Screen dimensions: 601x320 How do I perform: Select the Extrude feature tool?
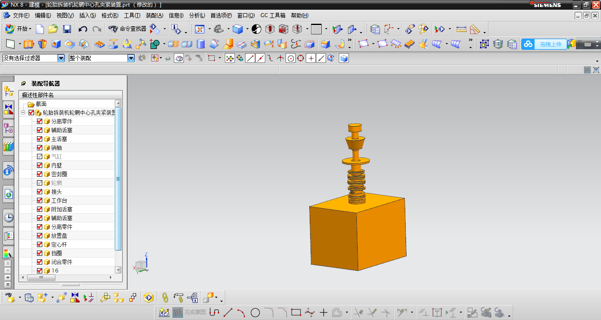click(x=29, y=44)
